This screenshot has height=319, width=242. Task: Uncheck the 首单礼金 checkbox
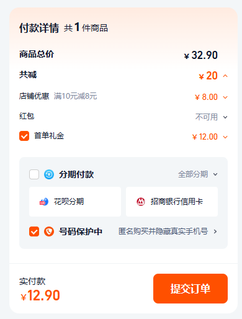coord(24,136)
